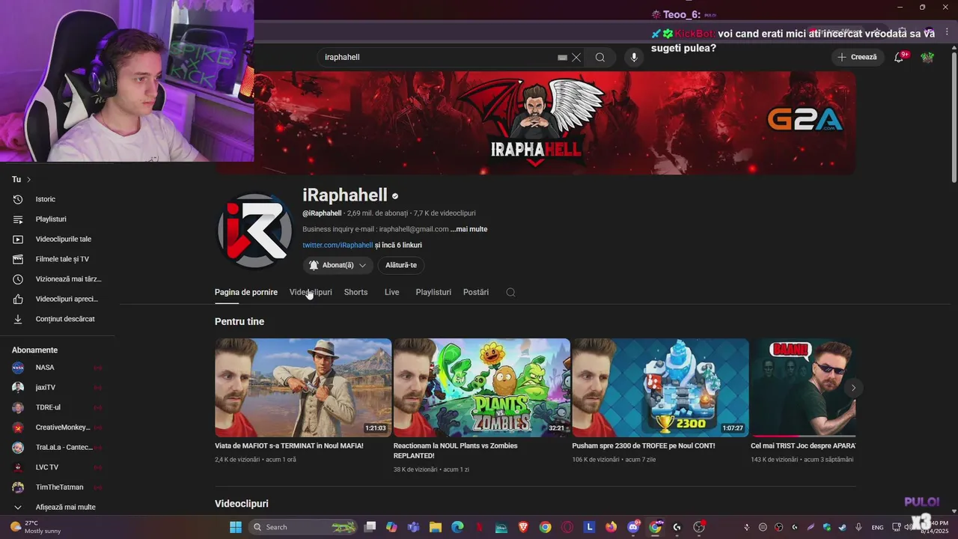Viewport: 958px width, 539px height.
Task: Click the iraphahell search input field
Action: [x=440, y=57]
